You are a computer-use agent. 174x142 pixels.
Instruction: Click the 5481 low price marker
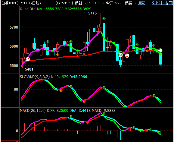(27, 69)
